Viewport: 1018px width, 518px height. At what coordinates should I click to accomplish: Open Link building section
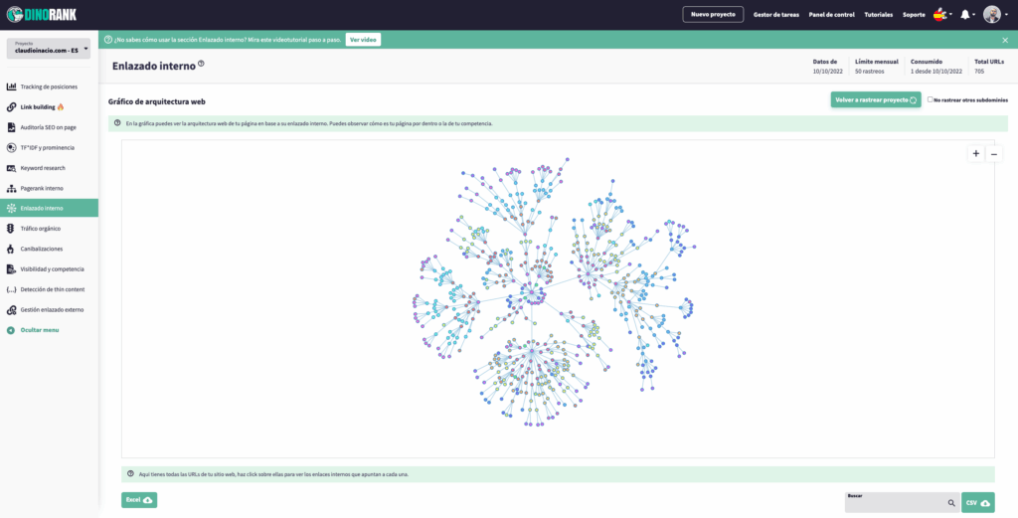tap(42, 107)
